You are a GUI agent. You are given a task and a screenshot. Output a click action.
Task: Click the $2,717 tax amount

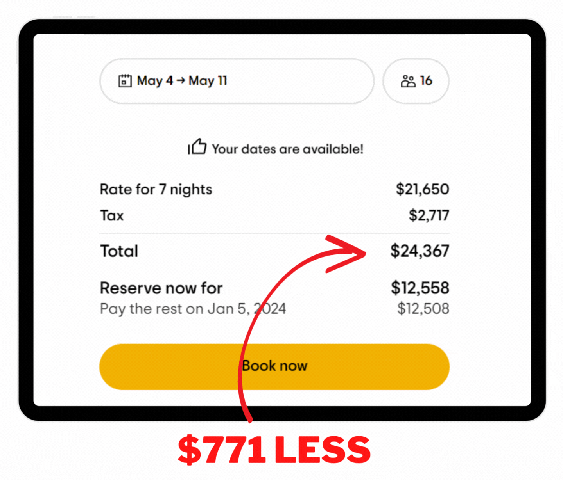[x=429, y=215]
